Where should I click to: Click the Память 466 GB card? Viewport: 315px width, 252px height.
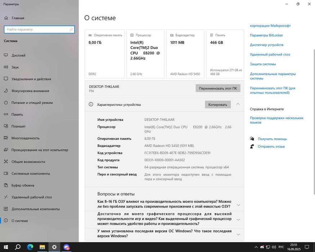225,54
